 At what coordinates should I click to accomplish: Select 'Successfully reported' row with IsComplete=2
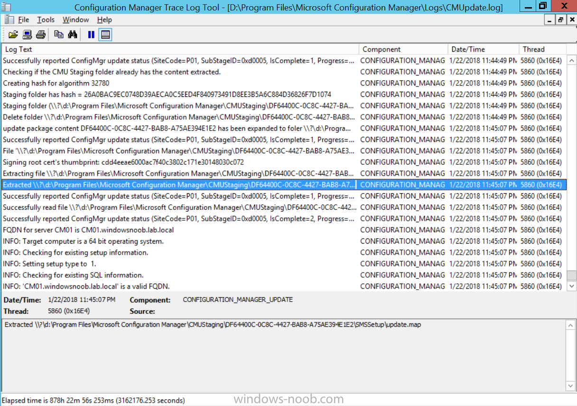(284, 218)
